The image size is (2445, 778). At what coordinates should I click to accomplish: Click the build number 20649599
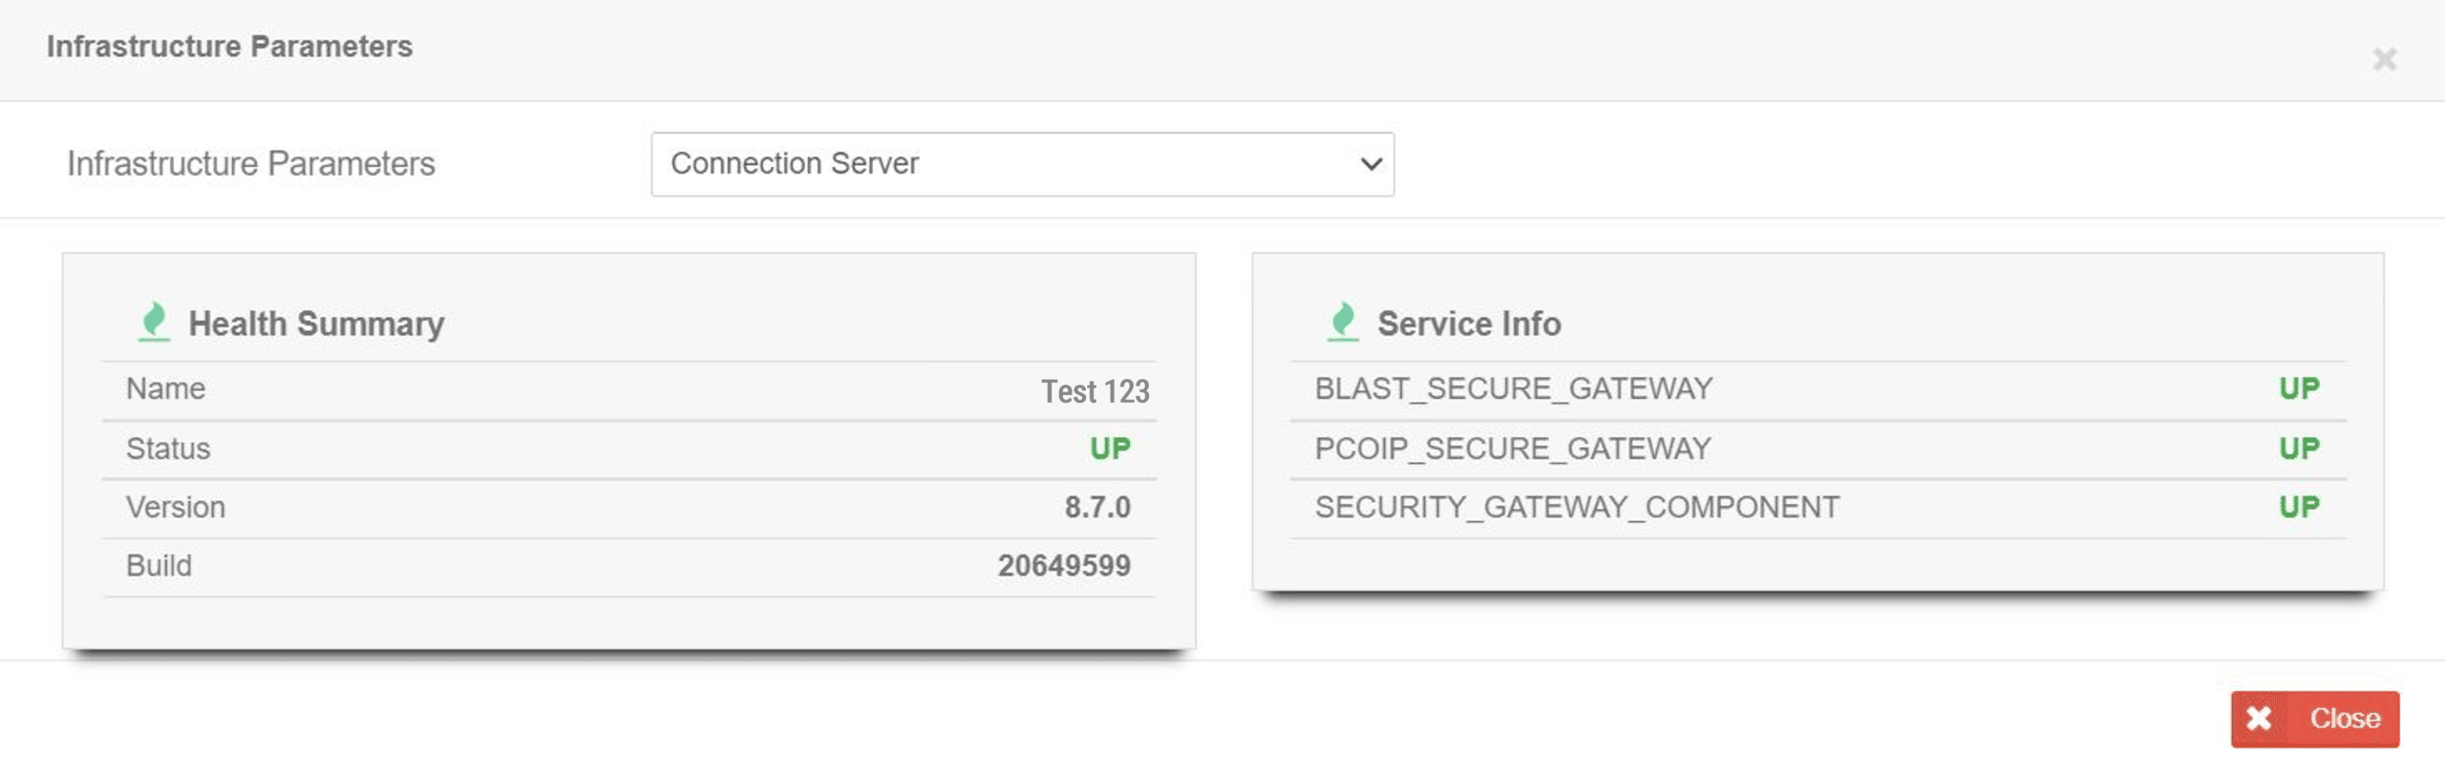(1064, 565)
